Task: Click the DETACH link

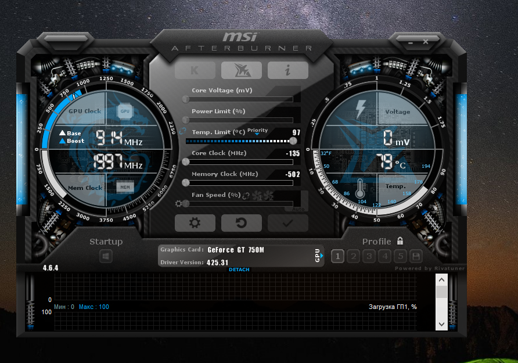Action: pos(239,269)
